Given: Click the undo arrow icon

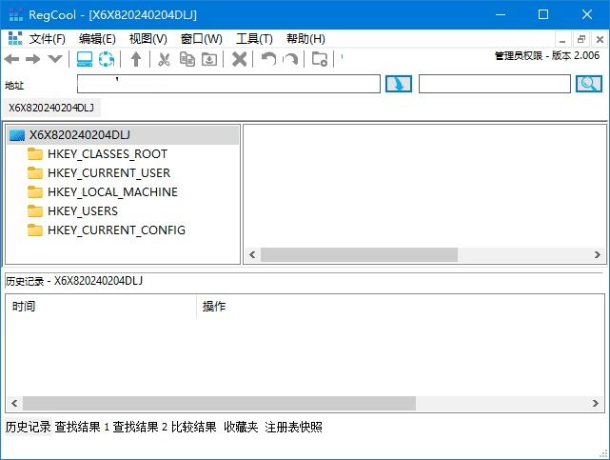Looking at the screenshot, I should tap(268, 59).
